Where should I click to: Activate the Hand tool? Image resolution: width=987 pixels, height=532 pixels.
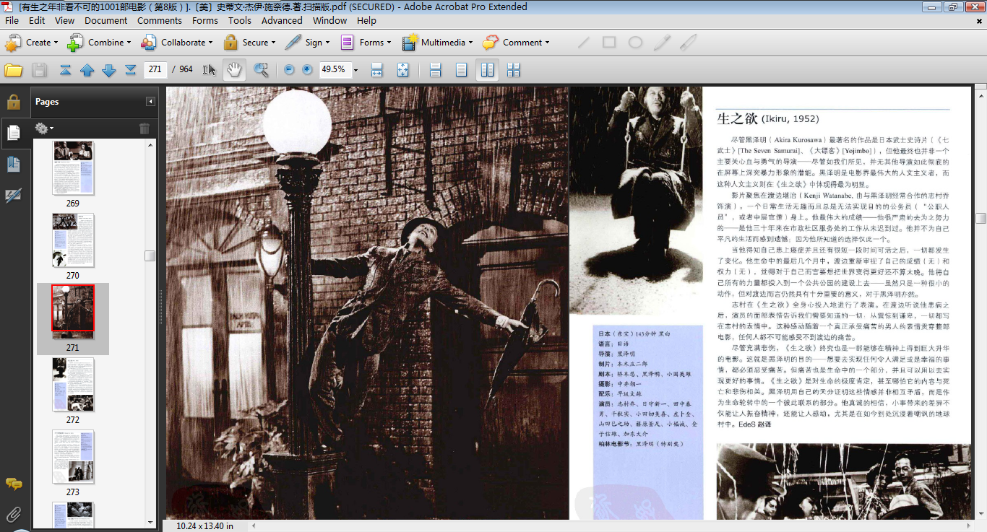(x=234, y=70)
